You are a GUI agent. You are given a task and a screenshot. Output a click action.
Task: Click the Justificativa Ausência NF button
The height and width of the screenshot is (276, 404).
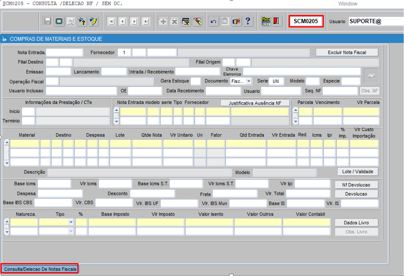pos(255,103)
